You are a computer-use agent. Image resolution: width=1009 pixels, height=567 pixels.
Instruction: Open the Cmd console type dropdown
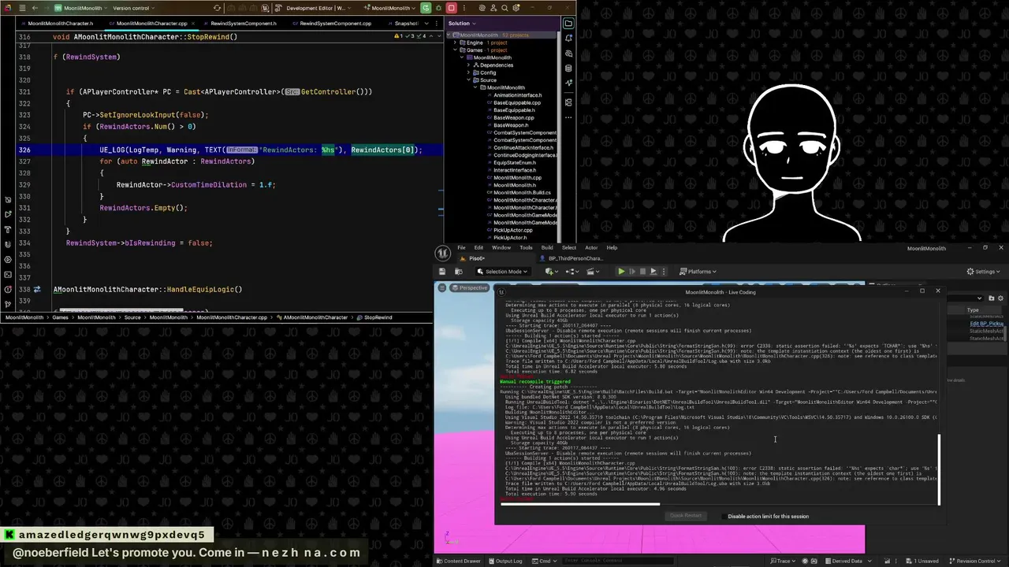(544, 561)
